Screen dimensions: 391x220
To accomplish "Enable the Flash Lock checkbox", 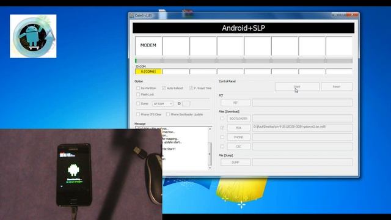I will pyautogui.click(x=138, y=94).
